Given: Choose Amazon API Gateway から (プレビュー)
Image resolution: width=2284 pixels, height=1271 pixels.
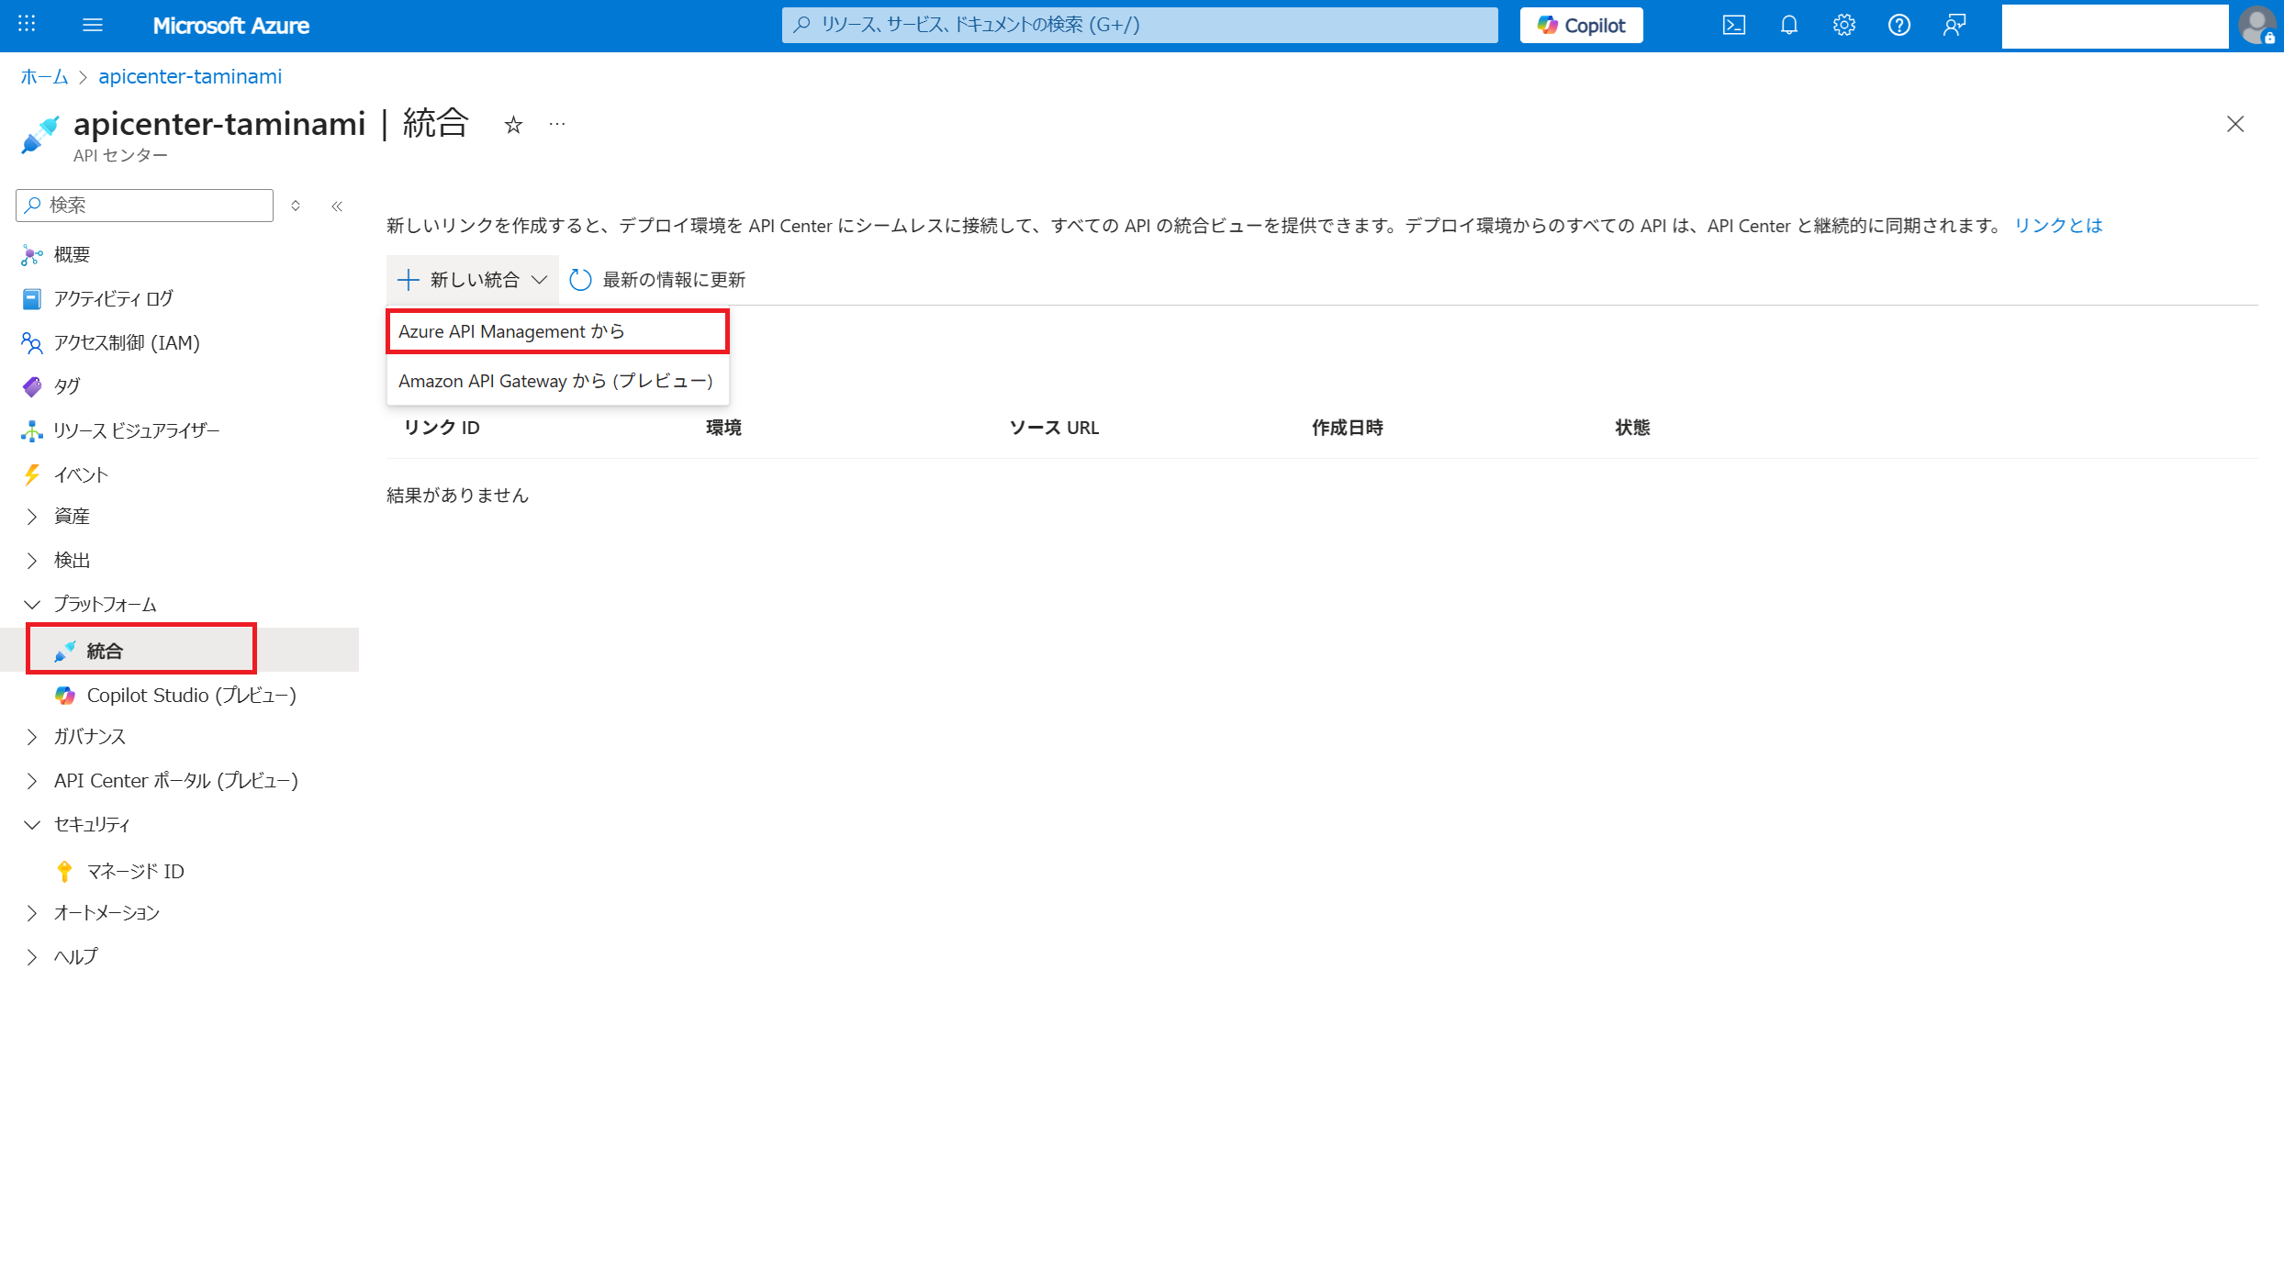Looking at the screenshot, I should tap(557, 381).
